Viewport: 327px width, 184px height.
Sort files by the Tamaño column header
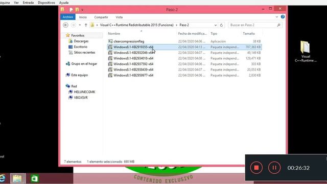(249, 34)
